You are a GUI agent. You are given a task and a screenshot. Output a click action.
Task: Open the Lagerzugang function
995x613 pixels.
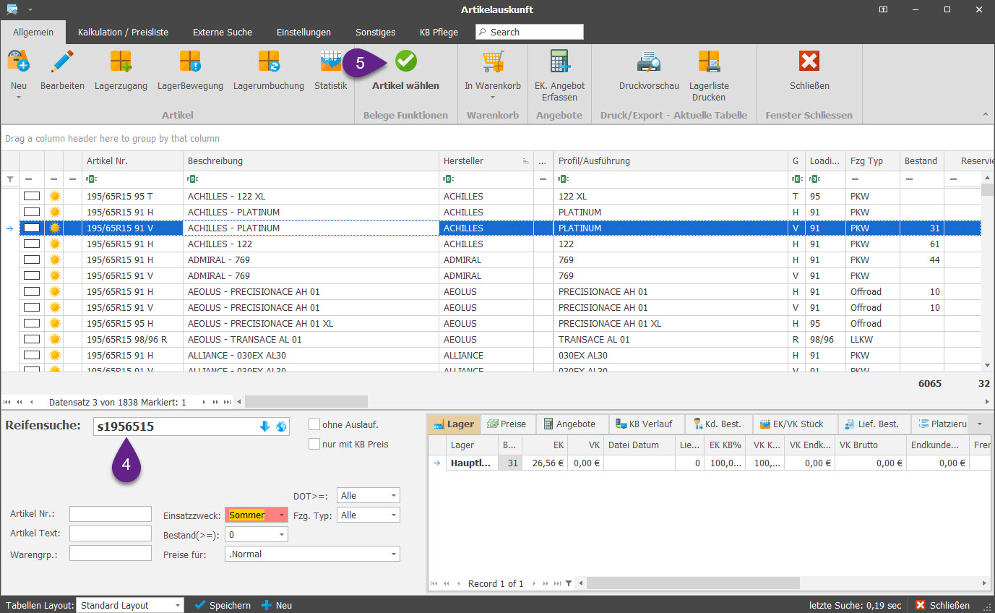[x=121, y=63]
